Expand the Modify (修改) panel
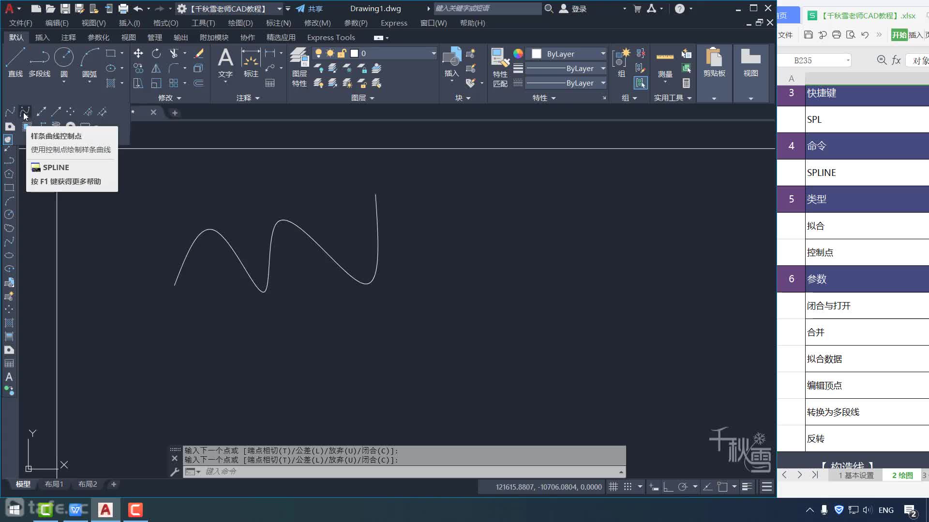Viewport: 929px width, 522px height. [169, 98]
